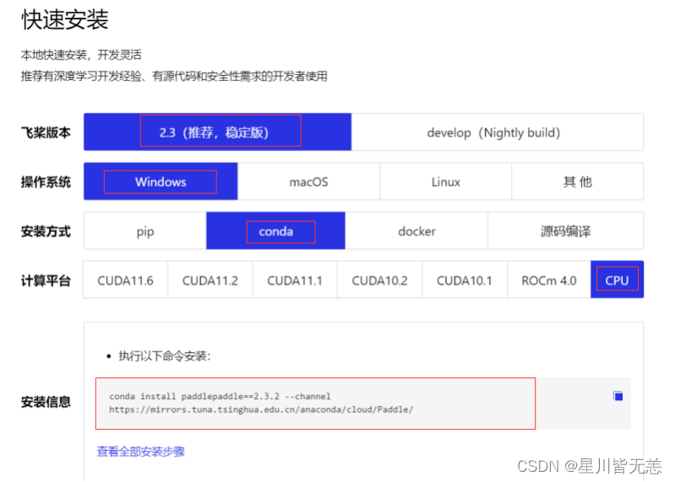Pick CUDA11.2 compute platform
The width and height of the screenshot is (675, 482).
point(210,280)
